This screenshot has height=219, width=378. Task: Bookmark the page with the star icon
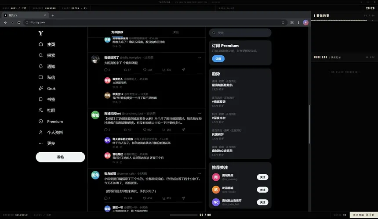point(283,22)
